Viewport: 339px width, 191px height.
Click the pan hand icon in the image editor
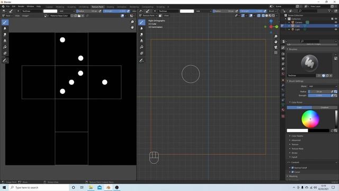(x=132, y=27)
